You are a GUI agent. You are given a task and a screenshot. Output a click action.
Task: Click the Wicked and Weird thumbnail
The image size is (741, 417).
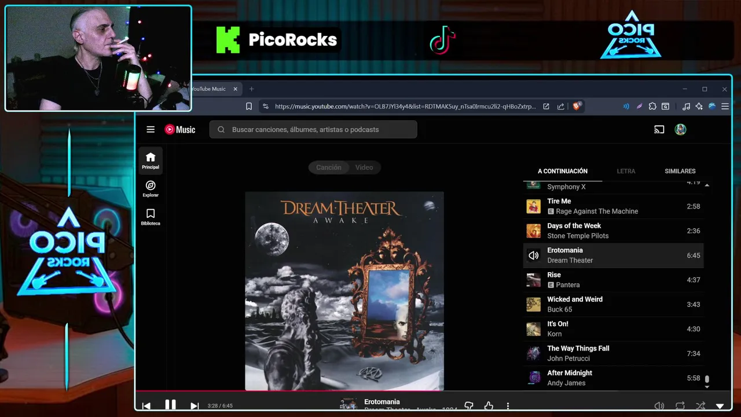point(533,304)
